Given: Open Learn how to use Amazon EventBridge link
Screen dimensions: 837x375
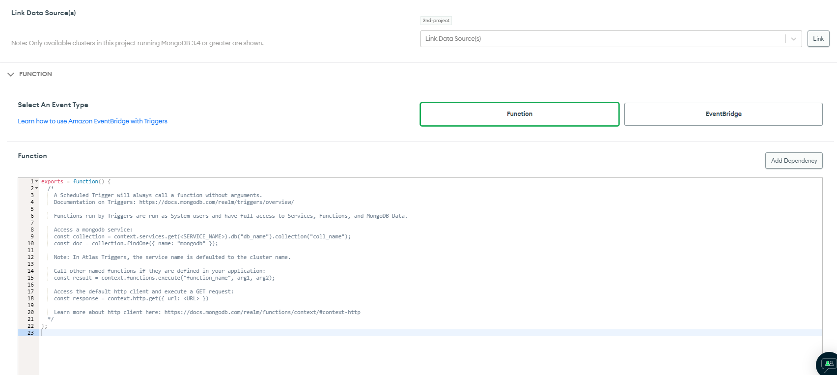Looking at the screenshot, I should pyautogui.click(x=93, y=121).
